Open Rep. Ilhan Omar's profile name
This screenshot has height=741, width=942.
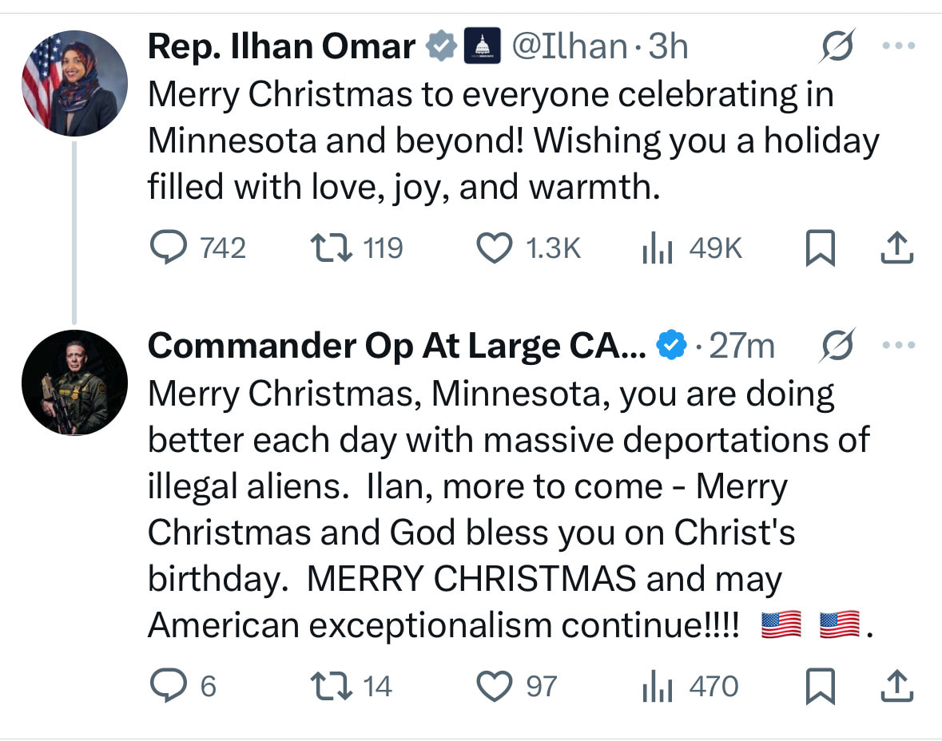[x=281, y=48]
